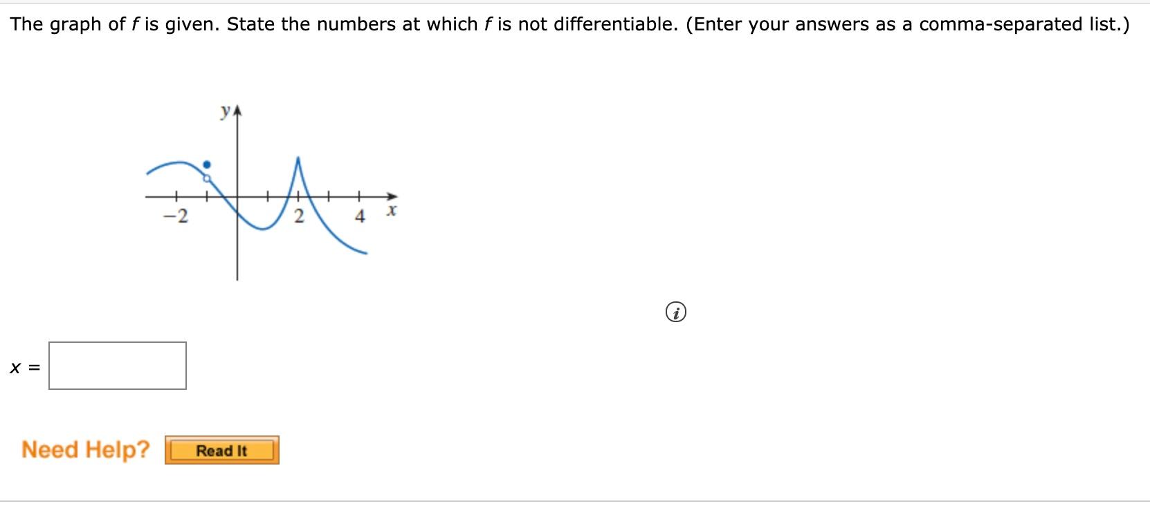Click the y-axis arrow on the graph
1150x506 pixels.
click(x=237, y=108)
